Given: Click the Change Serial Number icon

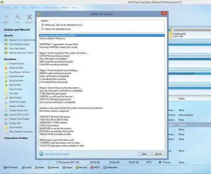Looking at the screenshot, I should (x=6, y=119).
